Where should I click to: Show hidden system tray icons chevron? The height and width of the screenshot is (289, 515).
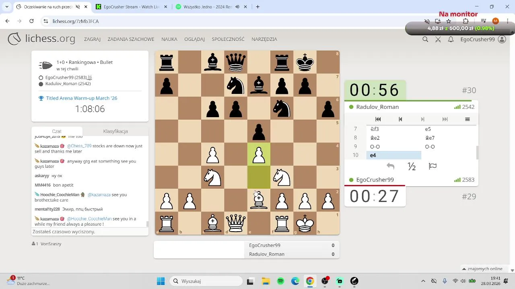(x=423, y=281)
